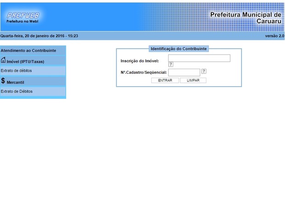Click the PREFWEB logo in the header
285x213 pixels.
(23, 17)
